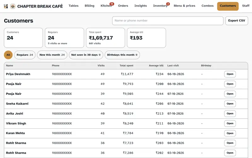This screenshot has height=158, width=252.
Task: Sort by Average bill column header
Action: 156,66
